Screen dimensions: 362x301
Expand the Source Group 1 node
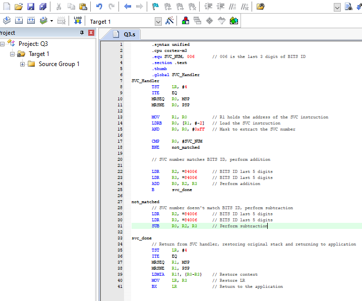click(23, 64)
